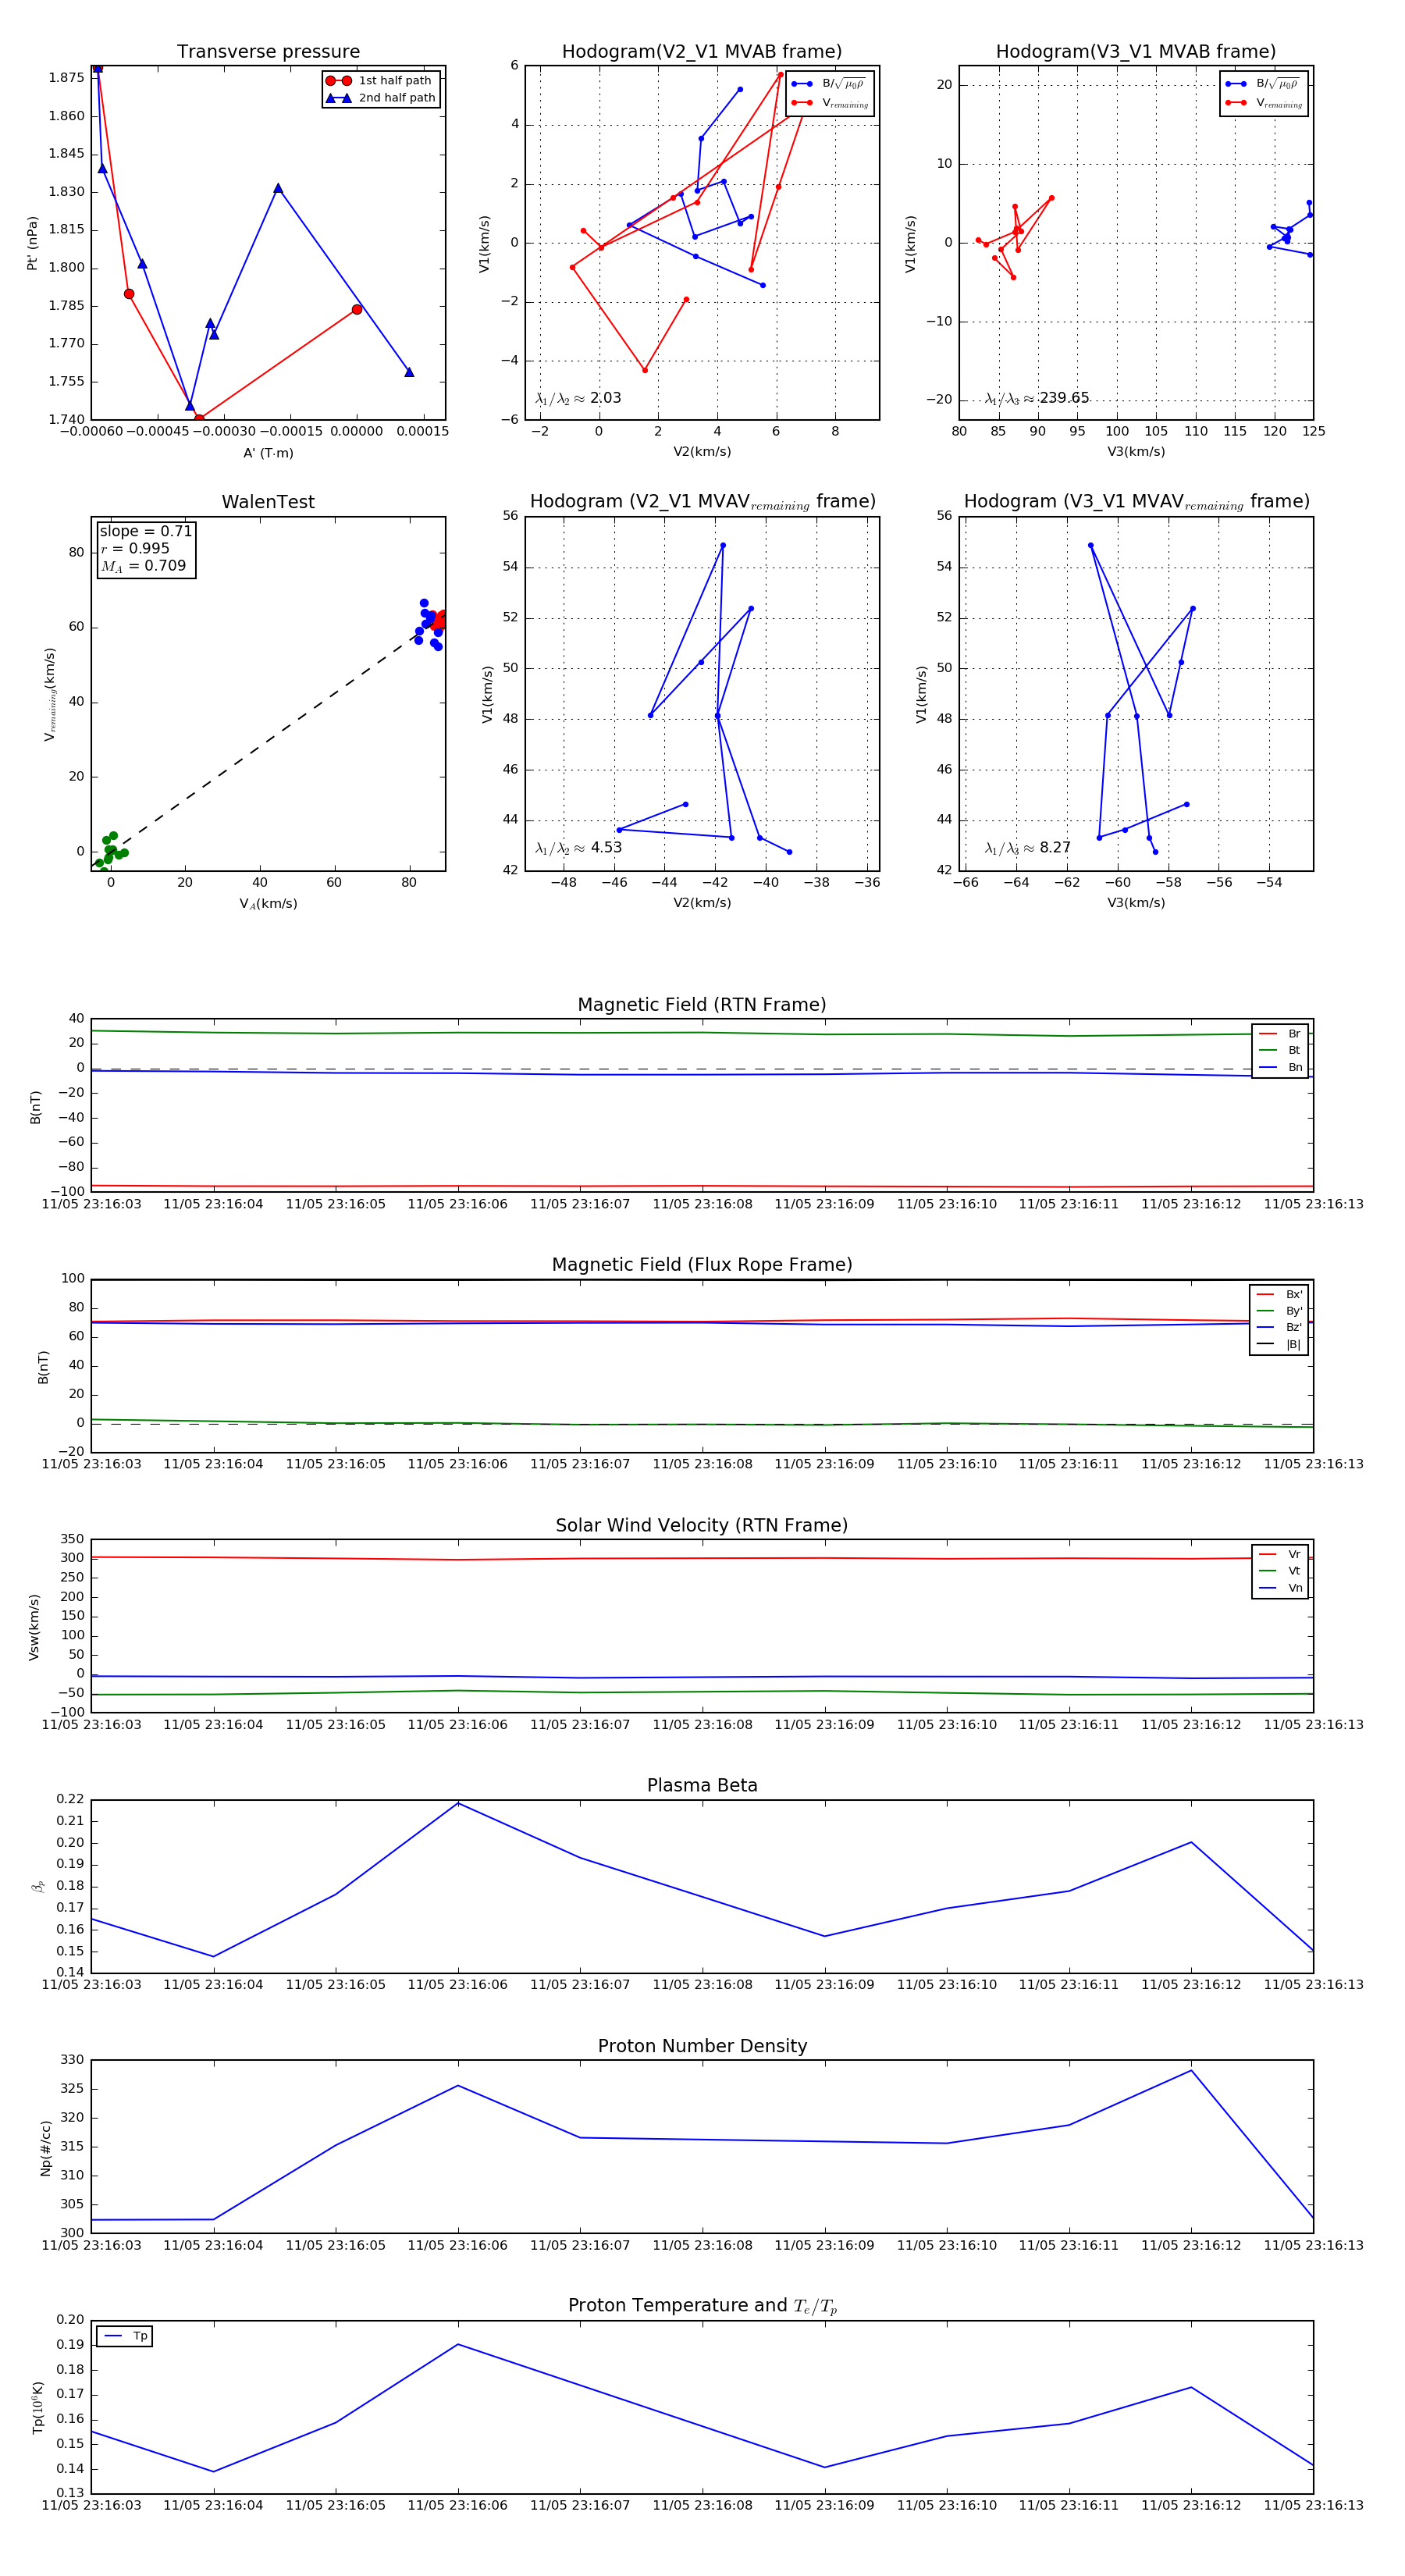Select the Bz' legend entry
1405x2576 pixels.
(1279, 1328)
